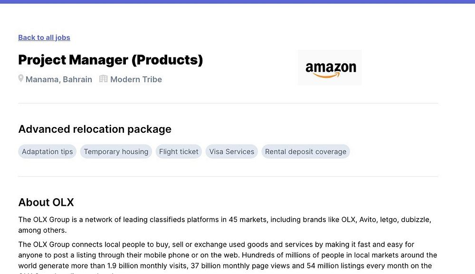Click the About OLX heading

(x=46, y=202)
